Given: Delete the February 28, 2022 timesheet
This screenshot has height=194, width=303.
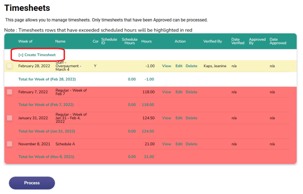Looking at the screenshot, I should 191,66.
